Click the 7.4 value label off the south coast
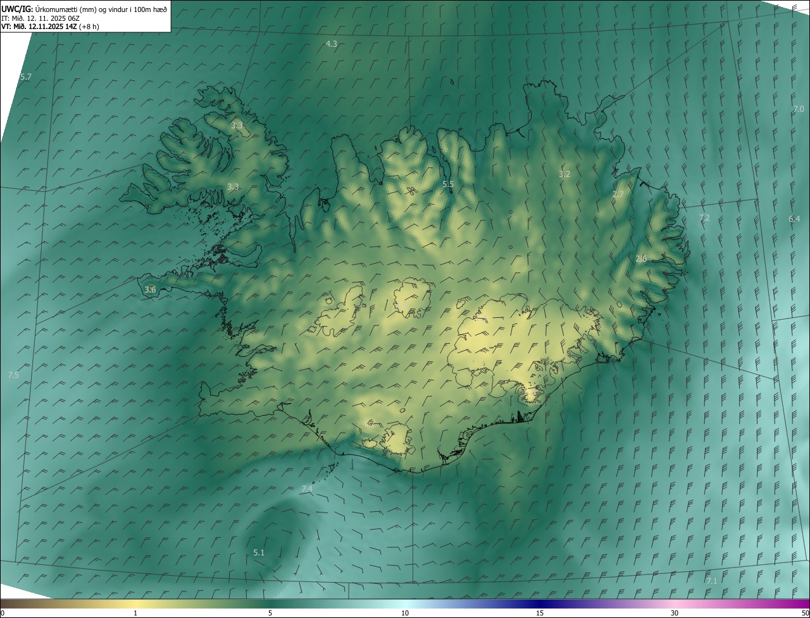810x618 pixels. tap(307, 488)
